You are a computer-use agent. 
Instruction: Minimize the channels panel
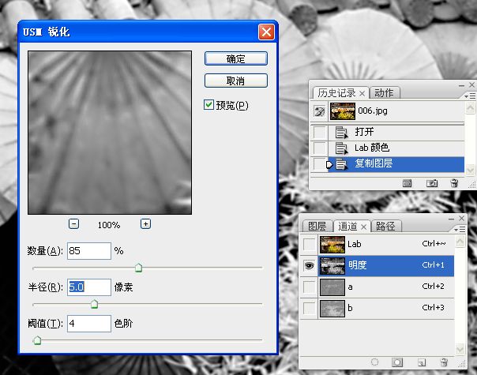coord(451,219)
